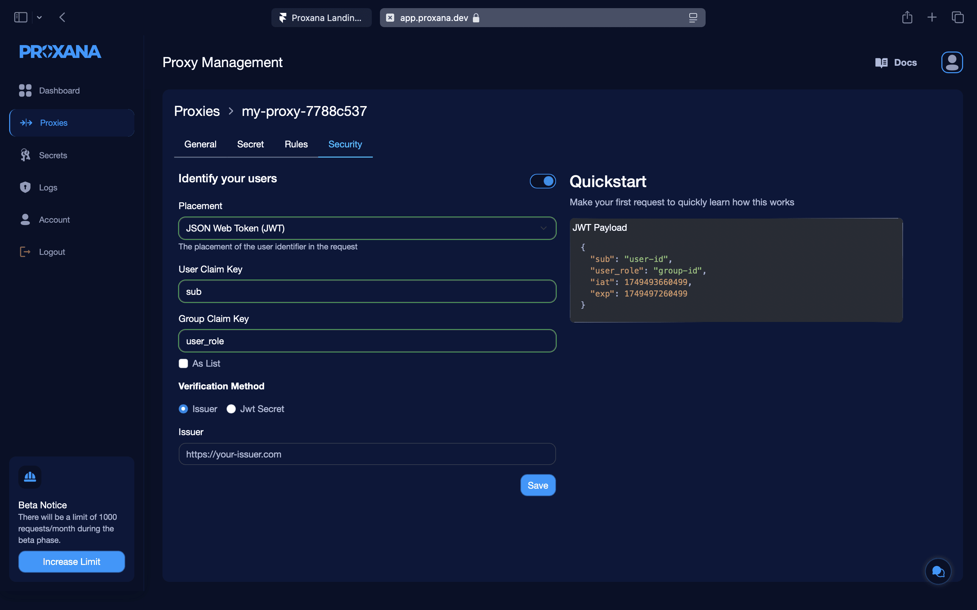This screenshot has height=610, width=977.
Task: Click the my-proxy-7788c537 breadcrumb
Action: [304, 111]
